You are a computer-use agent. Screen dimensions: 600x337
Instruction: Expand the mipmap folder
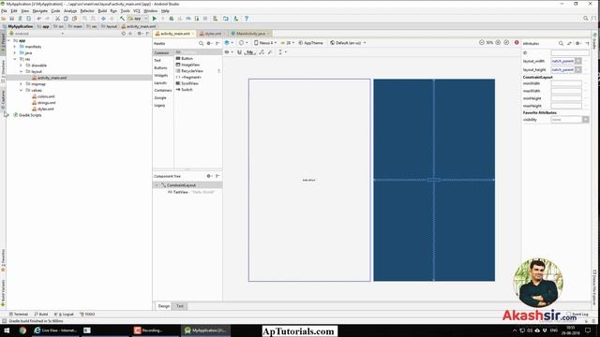21,84
